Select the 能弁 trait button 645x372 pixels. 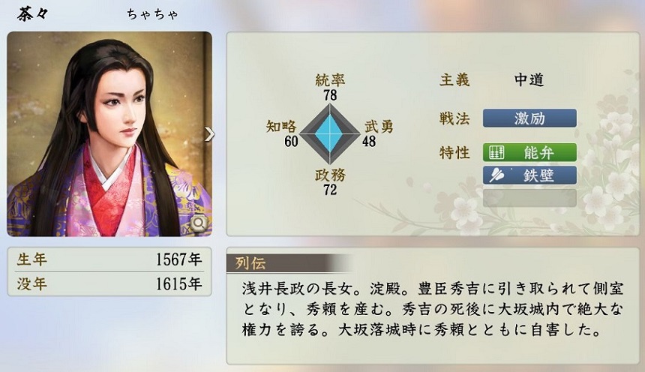(x=529, y=153)
